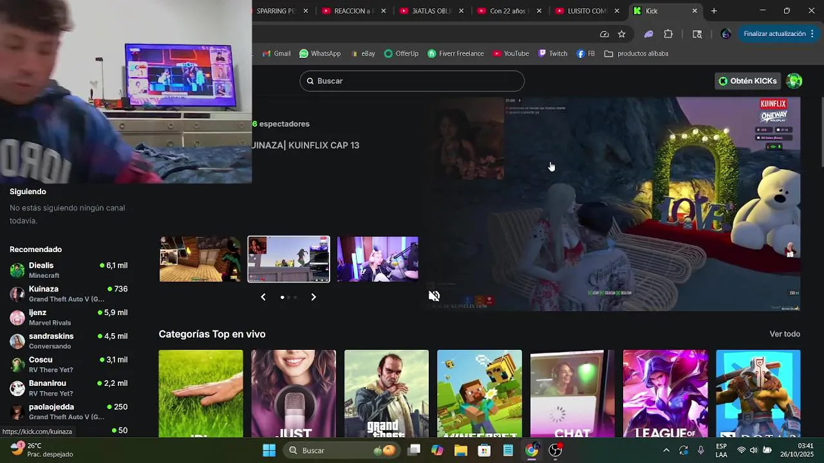Viewport: 824px width, 463px height.
Task: Open the Dota 2 category card
Action: click(758, 394)
